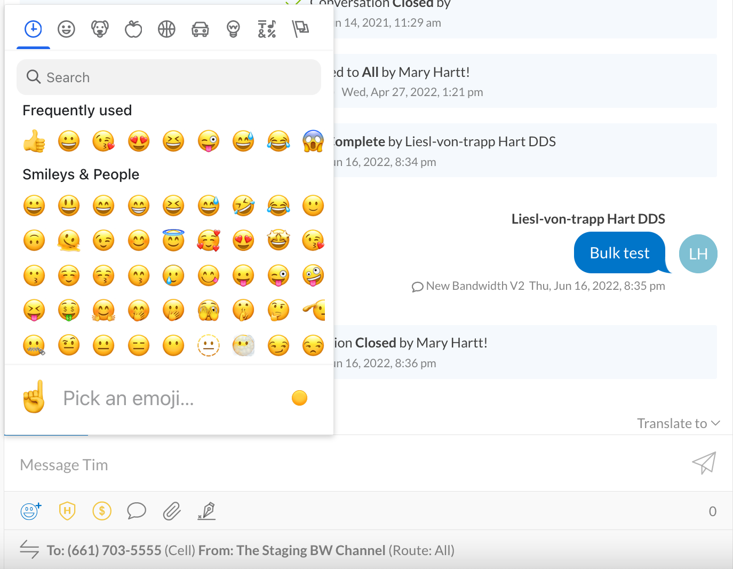
Task: Choose the smiling face with halo emoji
Action: [x=173, y=240]
